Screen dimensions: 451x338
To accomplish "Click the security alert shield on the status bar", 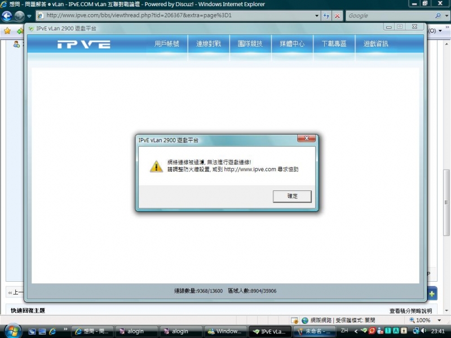I will tap(294, 320).
